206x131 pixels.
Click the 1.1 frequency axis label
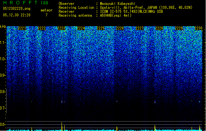[3, 43]
